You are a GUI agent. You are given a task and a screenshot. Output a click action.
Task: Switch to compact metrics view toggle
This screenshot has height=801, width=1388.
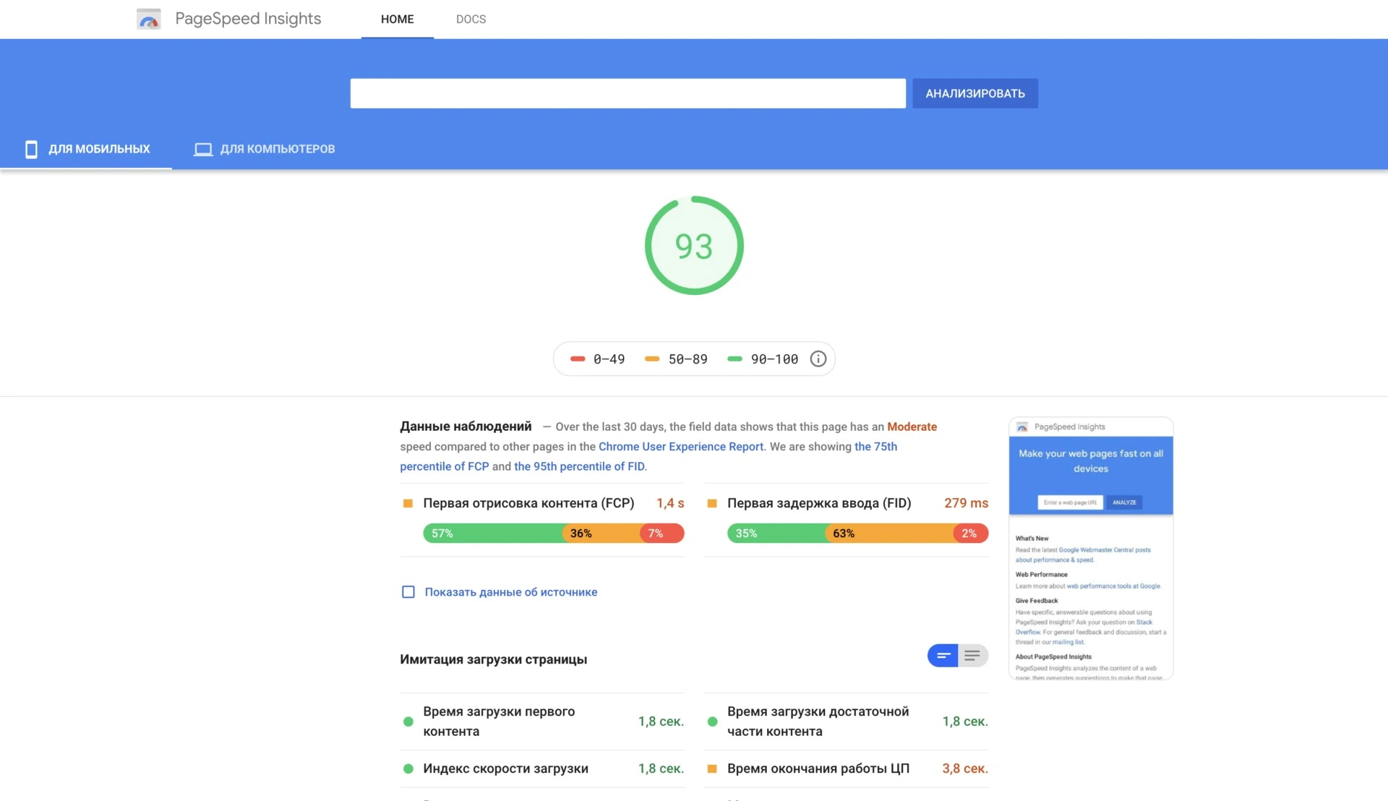tap(943, 656)
